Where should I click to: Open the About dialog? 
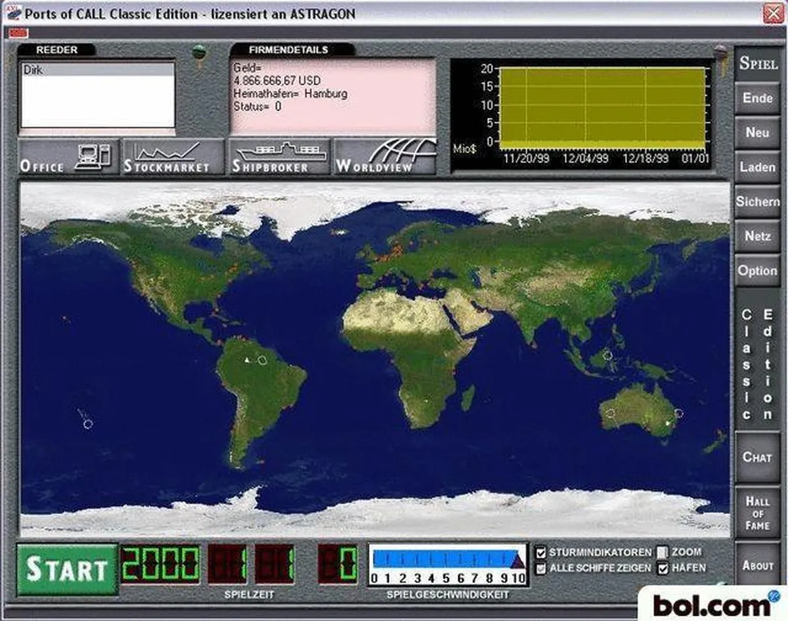[x=757, y=565]
